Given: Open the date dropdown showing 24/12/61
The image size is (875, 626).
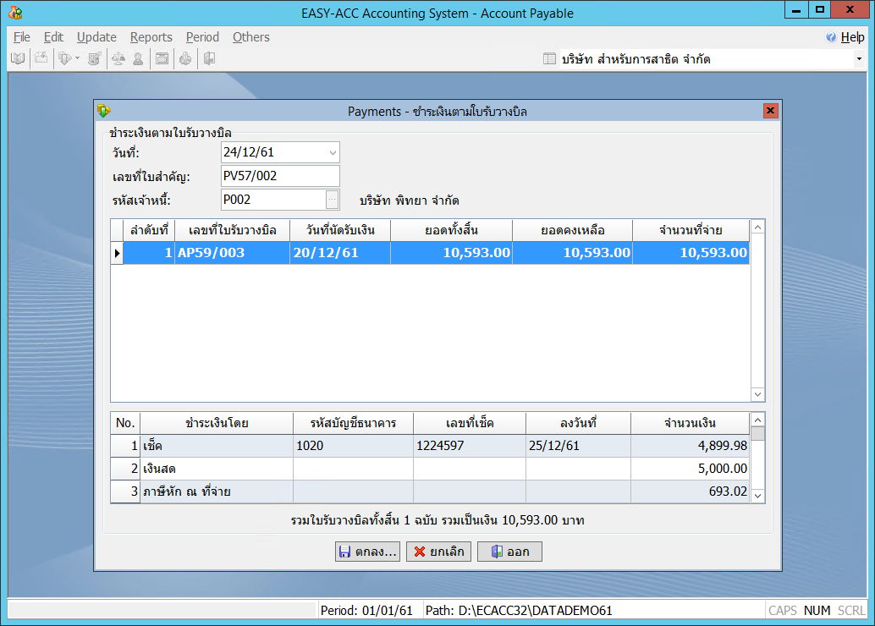Looking at the screenshot, I should point(333,153).
